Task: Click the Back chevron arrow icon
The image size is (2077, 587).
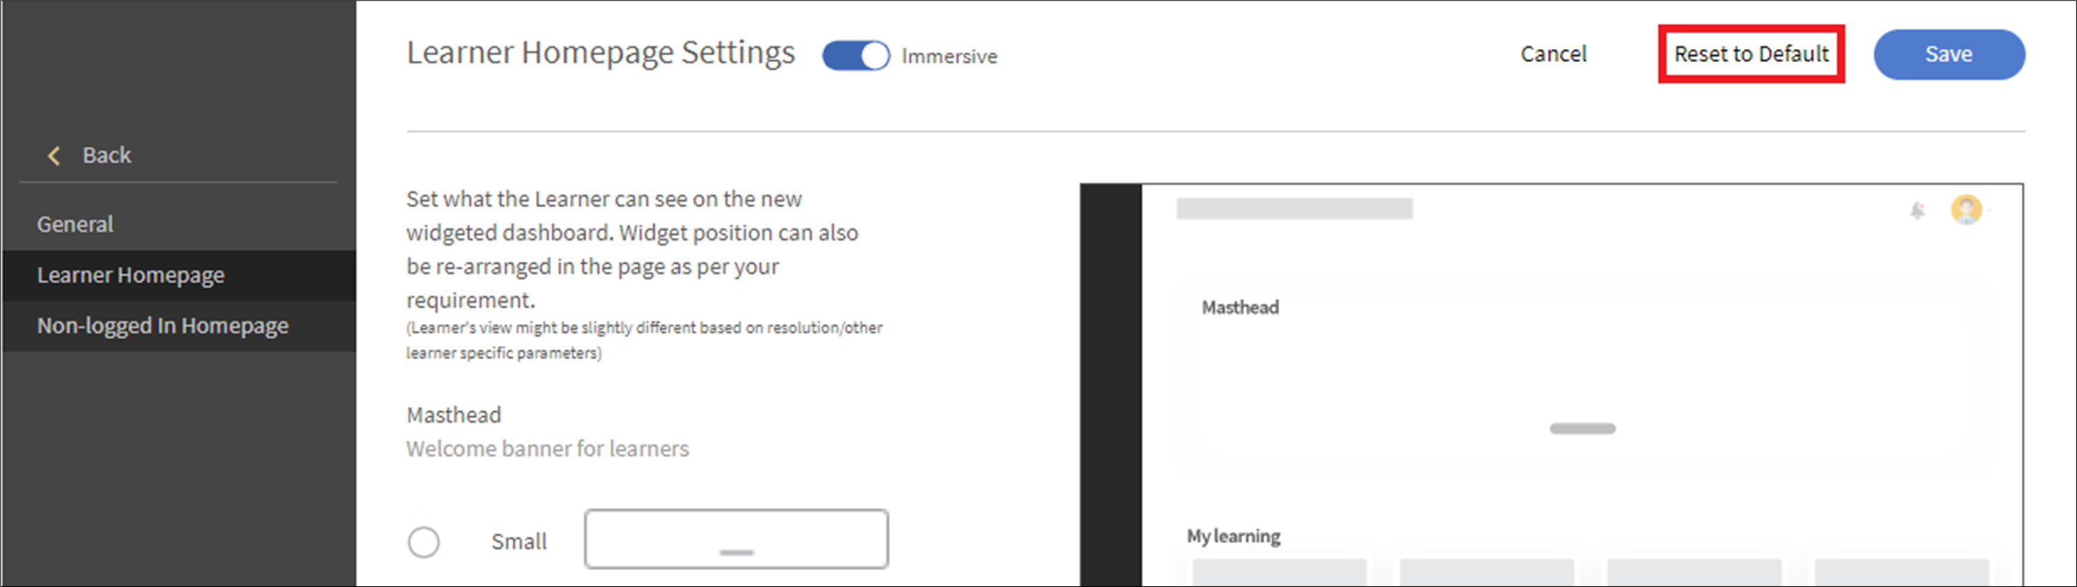Action: (54, 156)
